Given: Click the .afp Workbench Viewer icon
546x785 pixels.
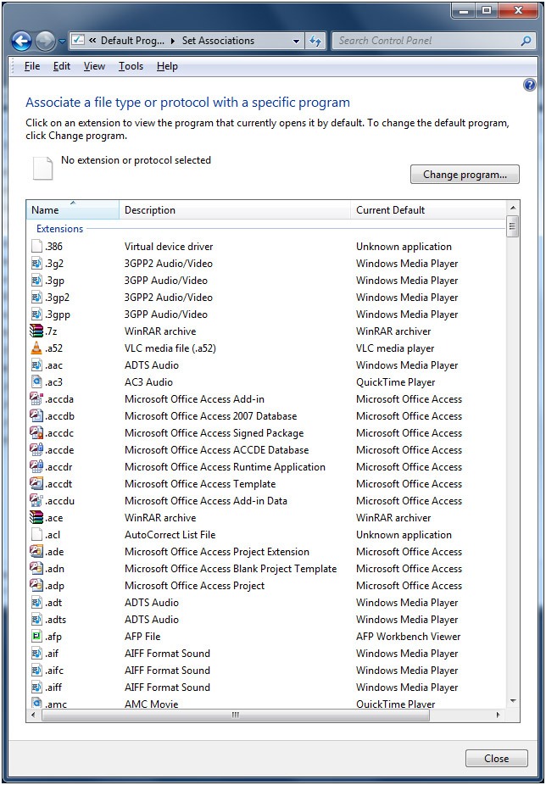Looking at the screenshot, I should (x=36, y=637).
